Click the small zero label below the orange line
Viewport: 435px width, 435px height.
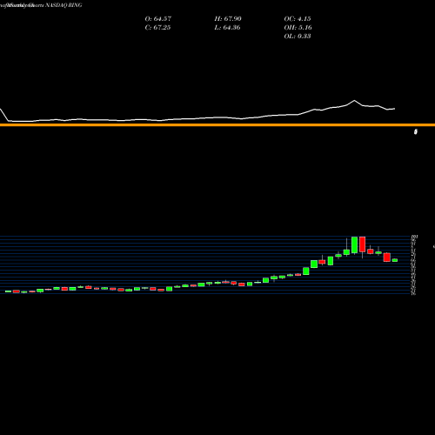416,132
